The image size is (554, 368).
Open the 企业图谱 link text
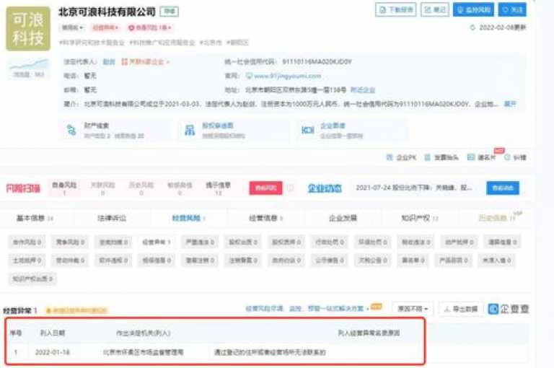point(333,126)
